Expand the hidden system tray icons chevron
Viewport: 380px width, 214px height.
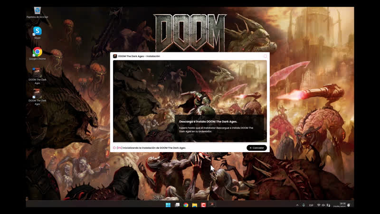click(x=297, y=205)
